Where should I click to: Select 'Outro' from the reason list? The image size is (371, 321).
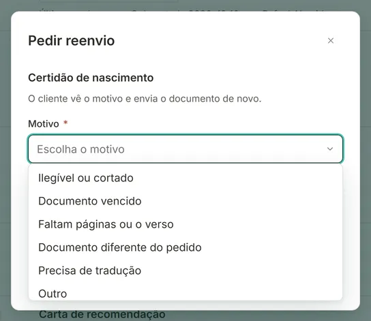point(185,292)
